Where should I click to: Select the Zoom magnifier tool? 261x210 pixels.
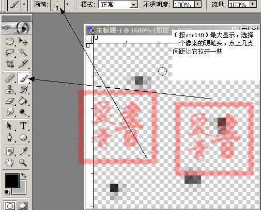(23, 163)
